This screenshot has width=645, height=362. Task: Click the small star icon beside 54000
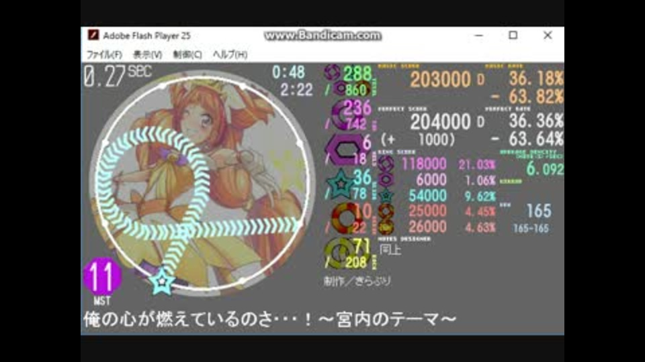pyautogui.click(x=386, y=196)
